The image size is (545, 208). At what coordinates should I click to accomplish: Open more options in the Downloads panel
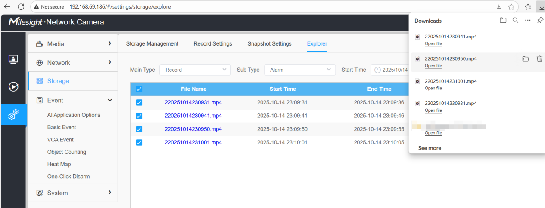(528, 20)
